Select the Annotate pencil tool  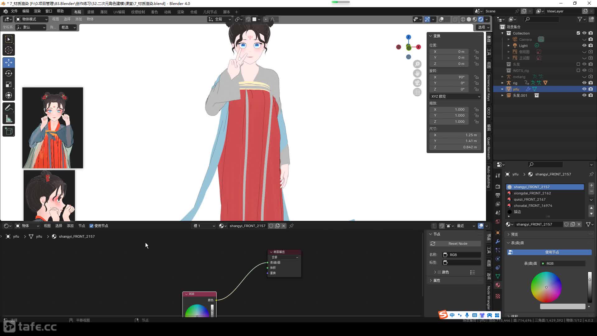click(x=9, y=108)
